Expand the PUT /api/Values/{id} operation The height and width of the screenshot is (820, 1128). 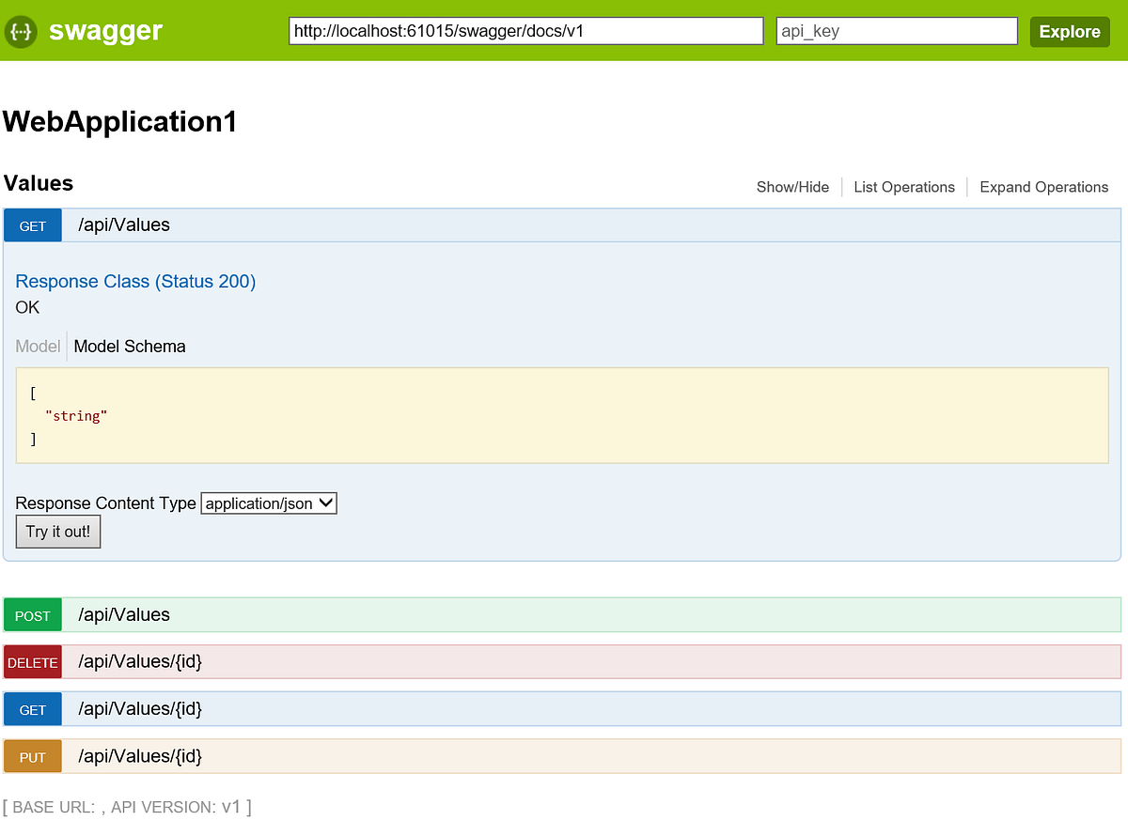coord(139,756)
